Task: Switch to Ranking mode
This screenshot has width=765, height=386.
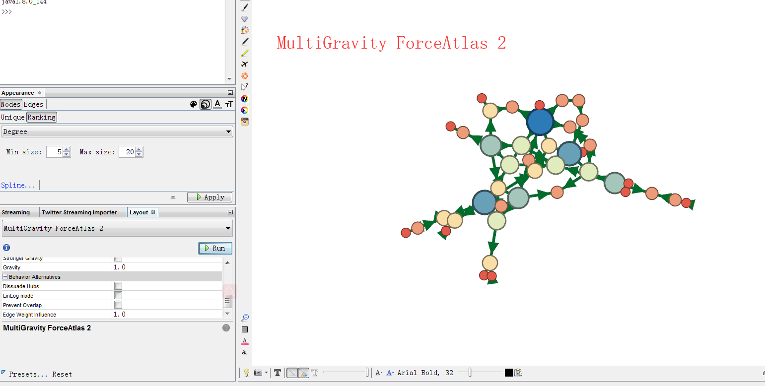Action: point(42,117)
